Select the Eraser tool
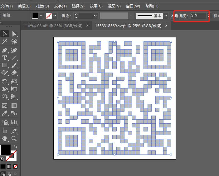Image resolution: width=219 pixels, height=176 pixels. (14, 73)
